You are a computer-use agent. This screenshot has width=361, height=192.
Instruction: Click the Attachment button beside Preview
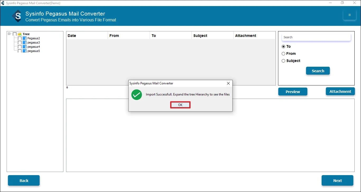pos(340,91)
